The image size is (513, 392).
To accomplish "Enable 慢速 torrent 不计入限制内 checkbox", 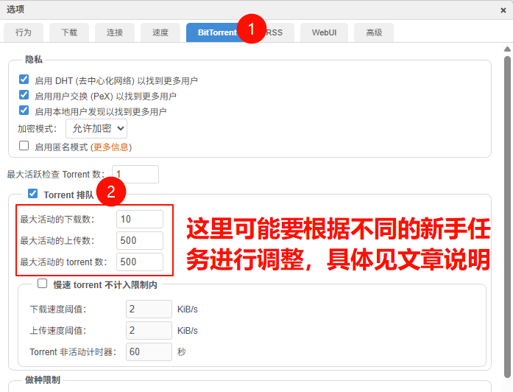I will point(42,283).
